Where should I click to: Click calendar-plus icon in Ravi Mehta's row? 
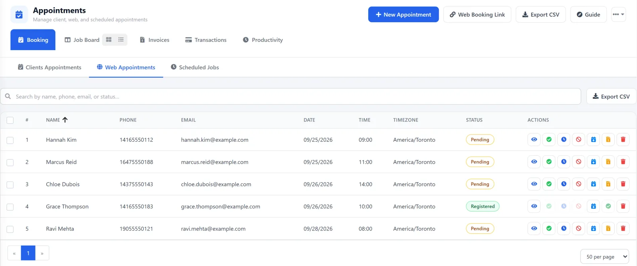(x=593, y=229)
